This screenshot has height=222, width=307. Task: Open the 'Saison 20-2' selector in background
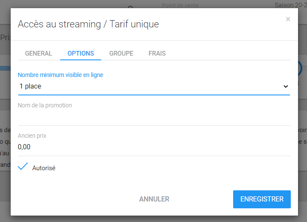click(x=290, y=5)
